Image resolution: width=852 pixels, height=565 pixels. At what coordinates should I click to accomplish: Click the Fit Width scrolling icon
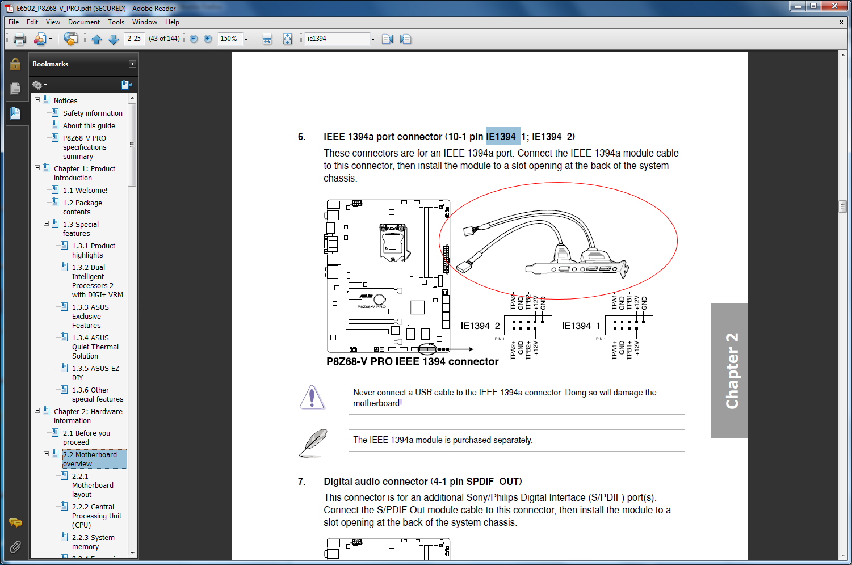tap(267, 39)
